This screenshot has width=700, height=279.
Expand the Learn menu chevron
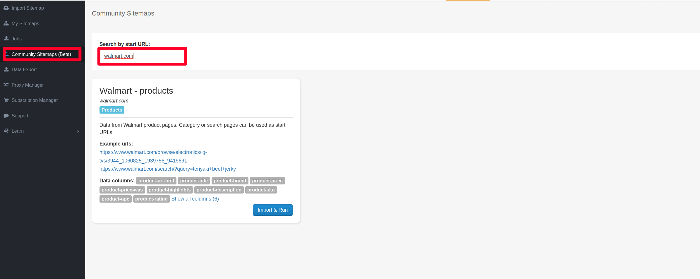tap(78, 131)
